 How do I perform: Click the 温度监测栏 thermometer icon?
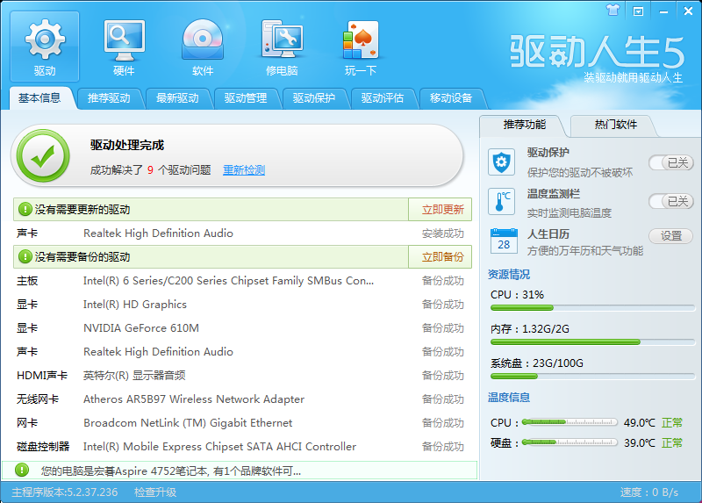coord(501,202)
